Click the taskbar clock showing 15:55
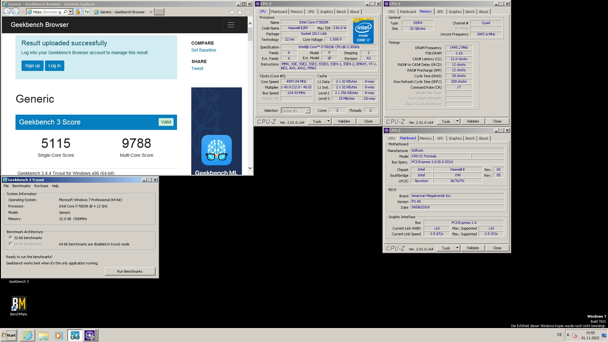608x342 pixels. [590, 335]
